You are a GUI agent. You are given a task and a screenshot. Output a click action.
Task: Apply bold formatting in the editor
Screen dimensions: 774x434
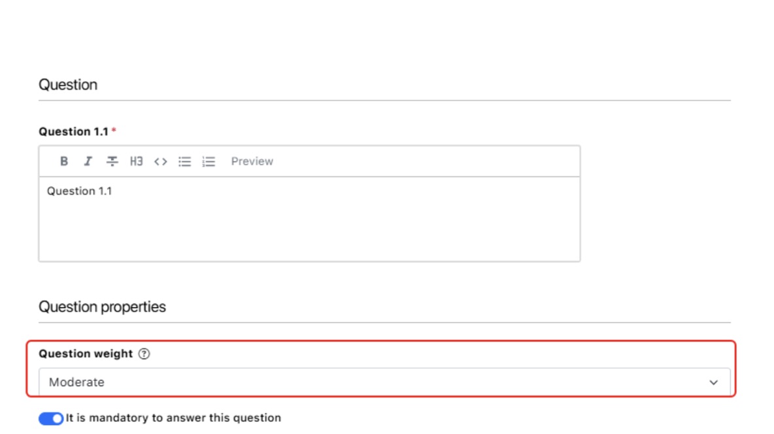coord(63,161)
